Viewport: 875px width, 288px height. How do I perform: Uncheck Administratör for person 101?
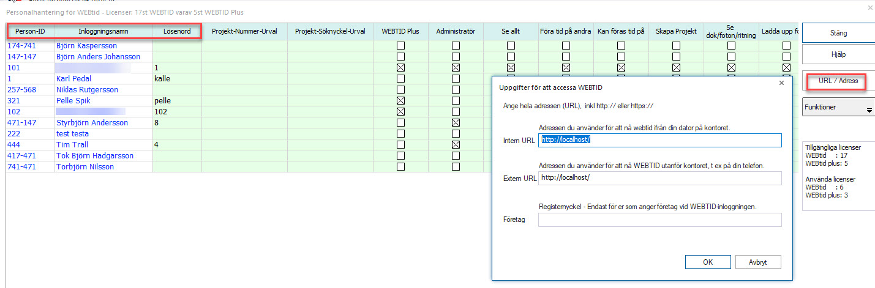456,68
